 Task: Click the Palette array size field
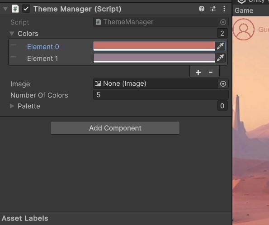pos(222,106)
